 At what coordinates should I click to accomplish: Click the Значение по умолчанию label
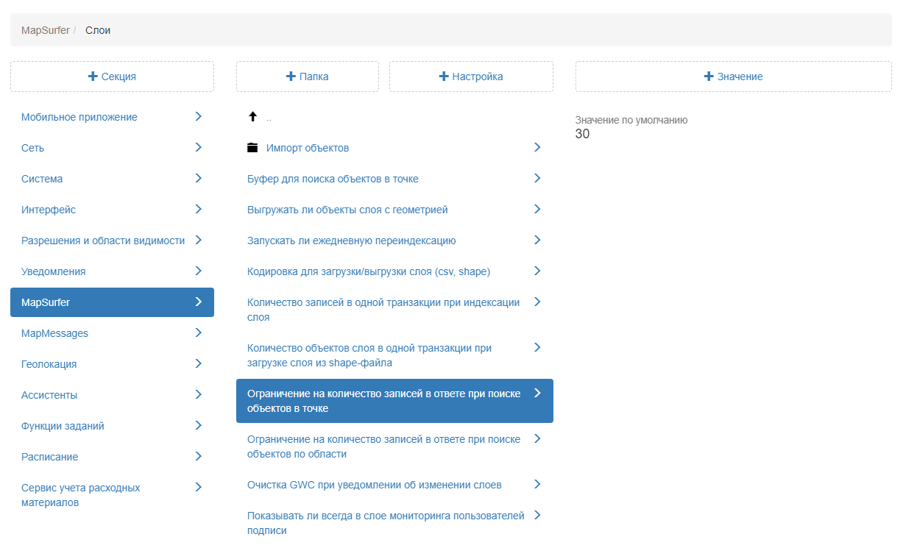[x=631, y=120]
